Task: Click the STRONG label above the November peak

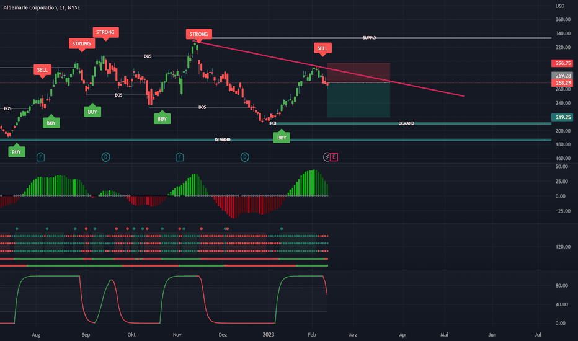Action: [198, 35]
